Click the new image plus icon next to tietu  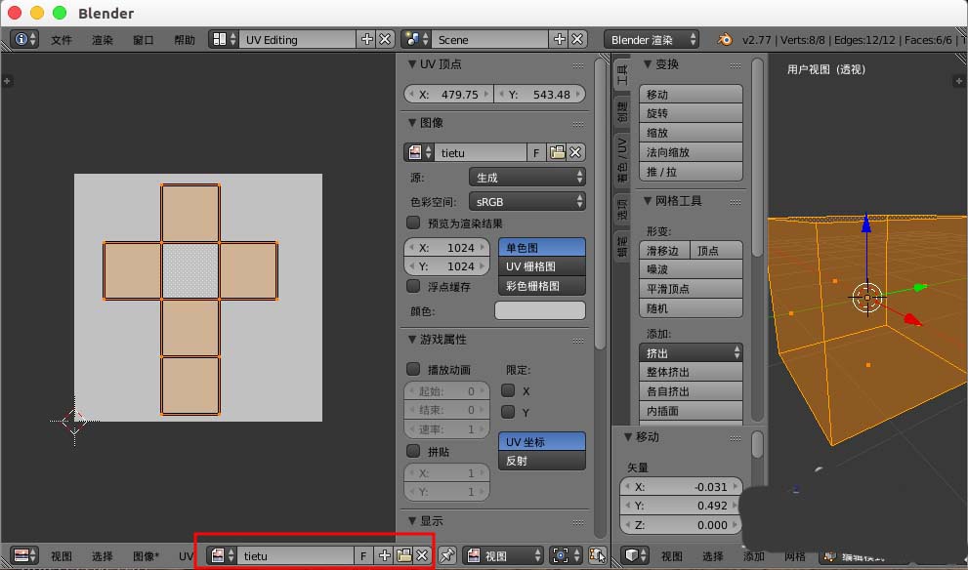point(383,554)
